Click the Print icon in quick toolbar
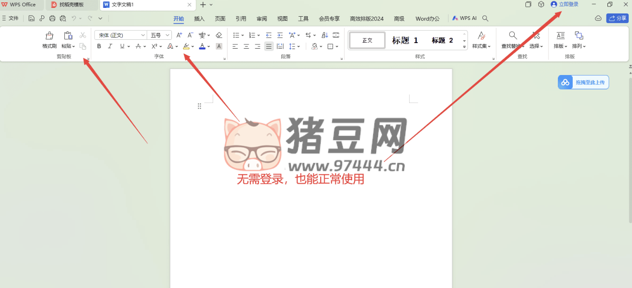Viewport: 632px width, 288px height. [52, 19]
